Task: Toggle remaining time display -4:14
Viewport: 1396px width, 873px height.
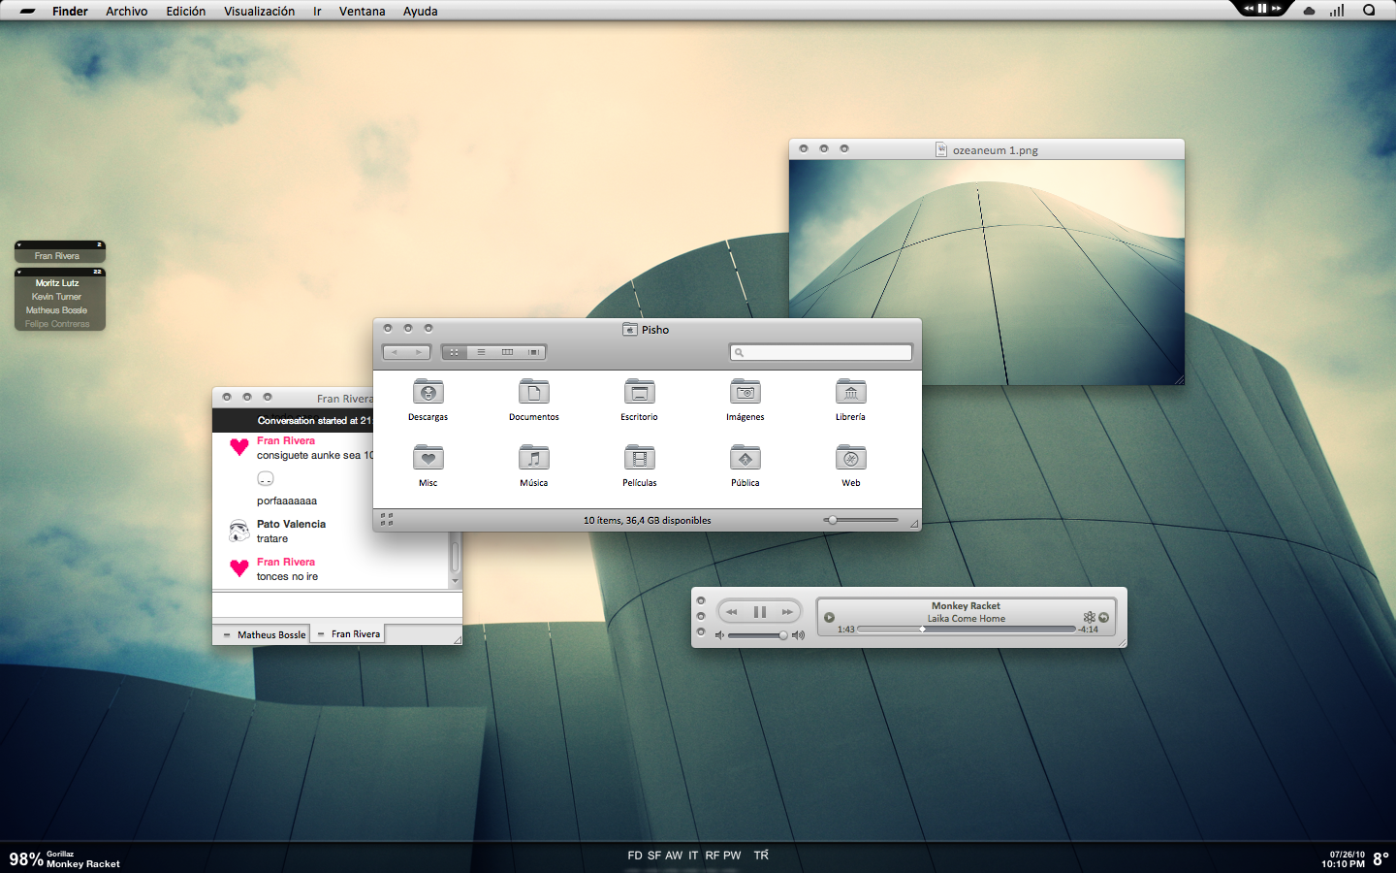Action: pyautogui.click(x=1089, y=630)
